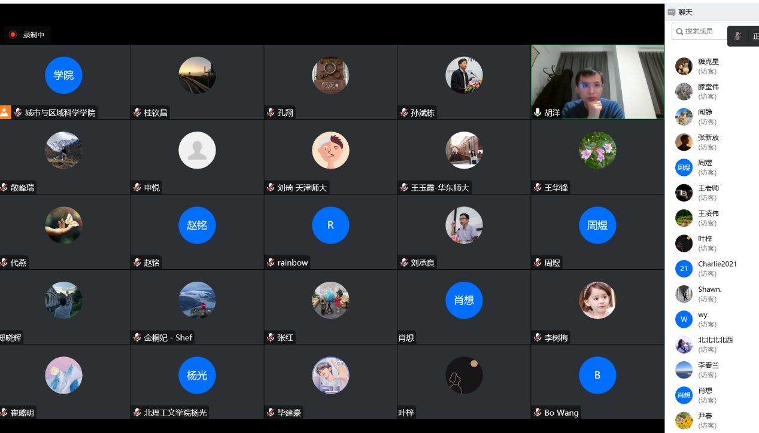Click the muted mic icon next to 桂钦昌
The image size is (759, 433).
137,112
